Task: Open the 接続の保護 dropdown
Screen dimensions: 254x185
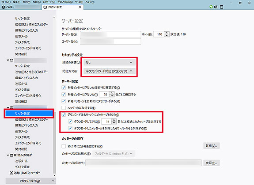Action: pyautogui.click(x=110, y=63)
